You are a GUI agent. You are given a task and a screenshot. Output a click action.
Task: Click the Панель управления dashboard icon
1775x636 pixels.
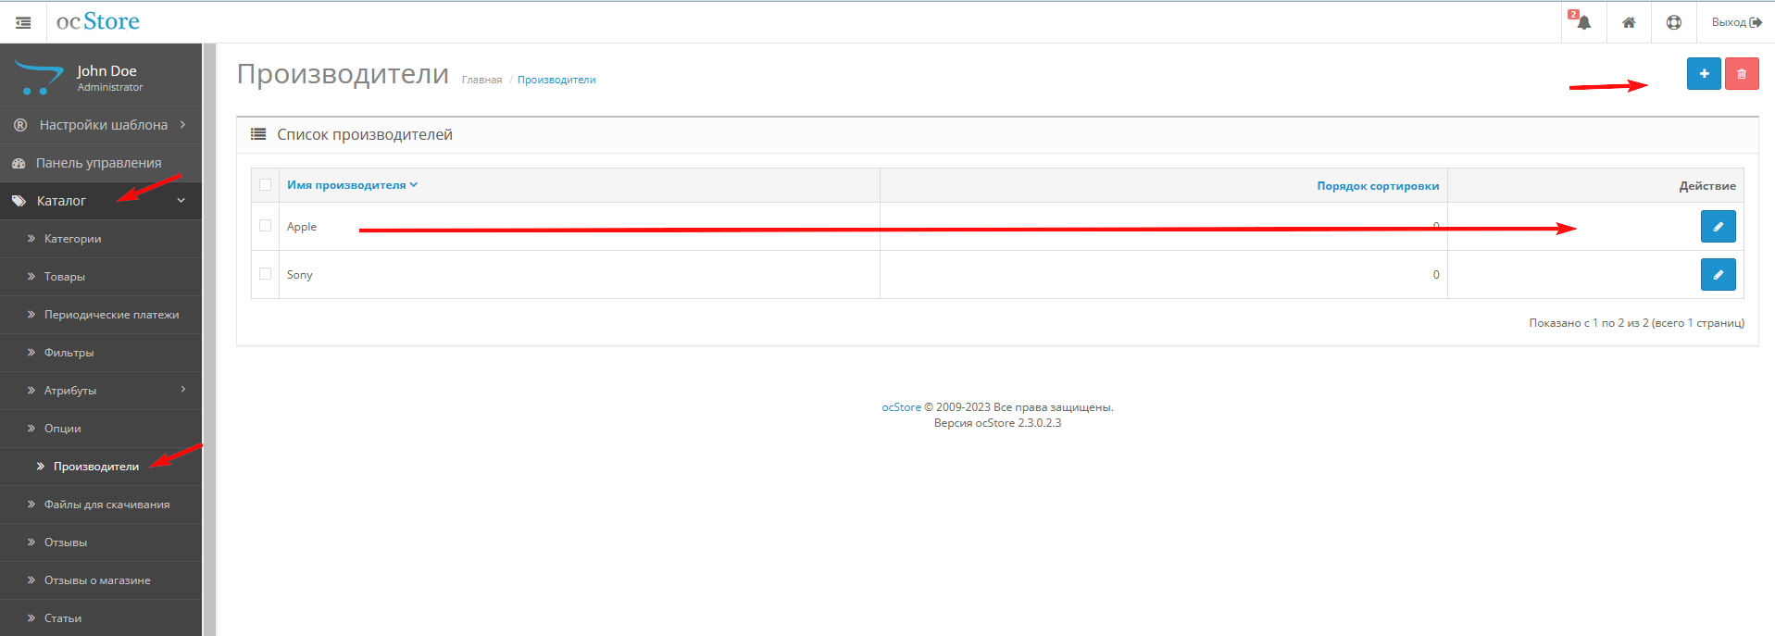(x=19, y=163)
